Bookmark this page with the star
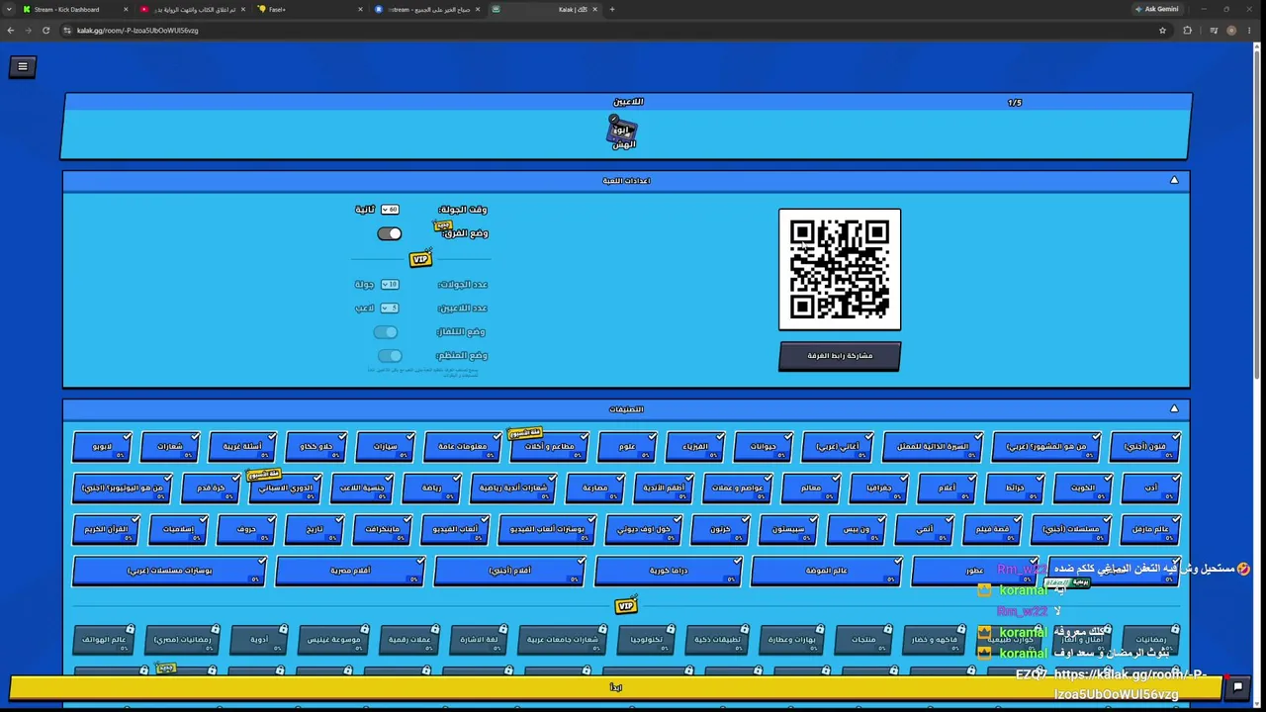The width and height of the screenshot is (1266, 712). 1162,31
